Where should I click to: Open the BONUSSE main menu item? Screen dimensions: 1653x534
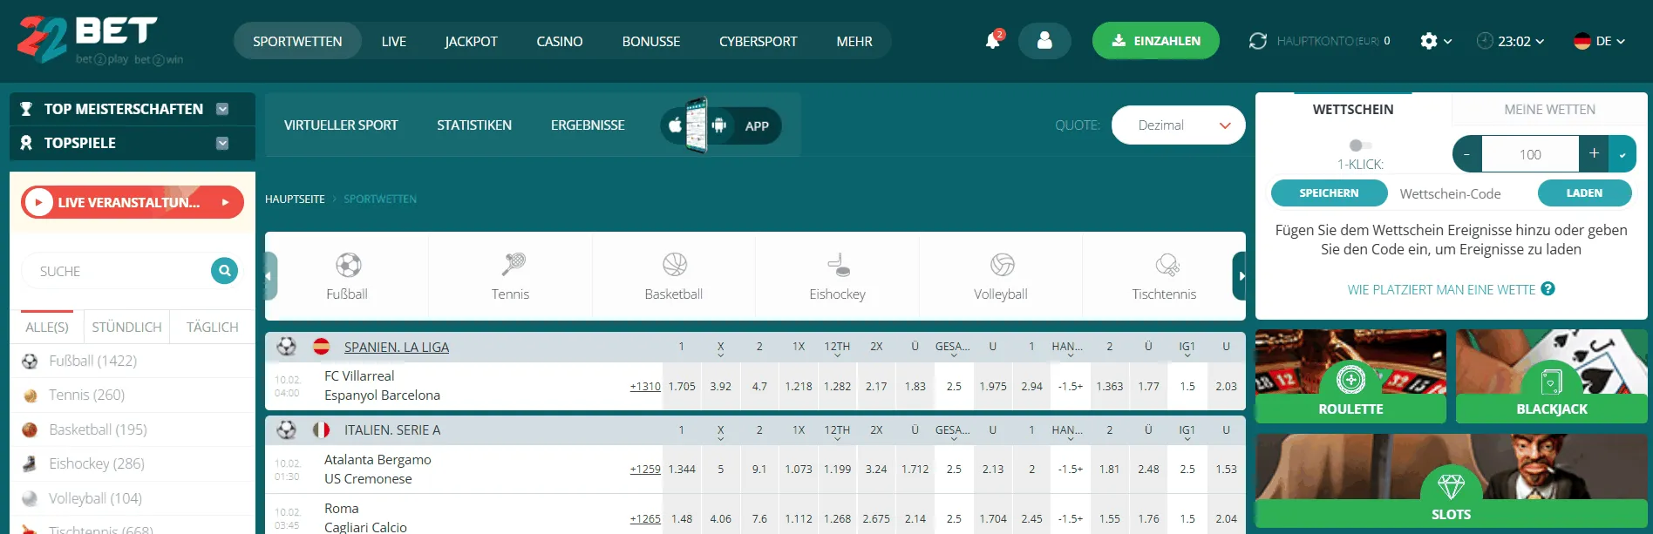click(x=651, y=41)
